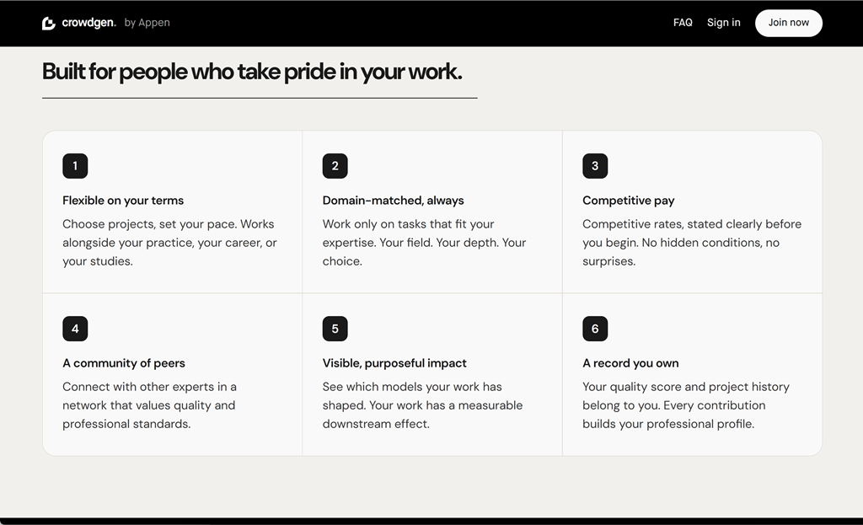Select the "Competitive pay" card title
863x525 pixels.
[x=629, y=201]
